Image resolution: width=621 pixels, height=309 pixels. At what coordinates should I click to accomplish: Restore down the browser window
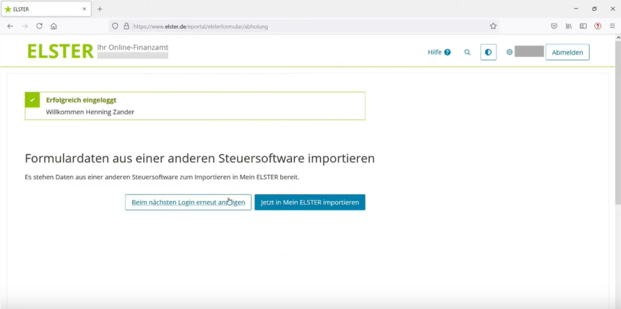(x=594, y=9)
